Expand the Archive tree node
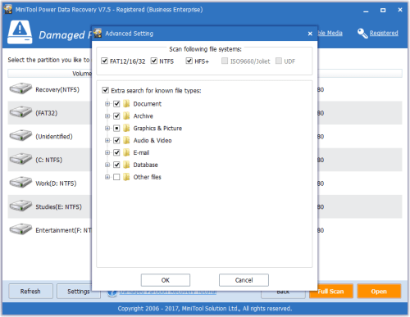Screen dimensions: 410x317 click(x=107, y=116)
